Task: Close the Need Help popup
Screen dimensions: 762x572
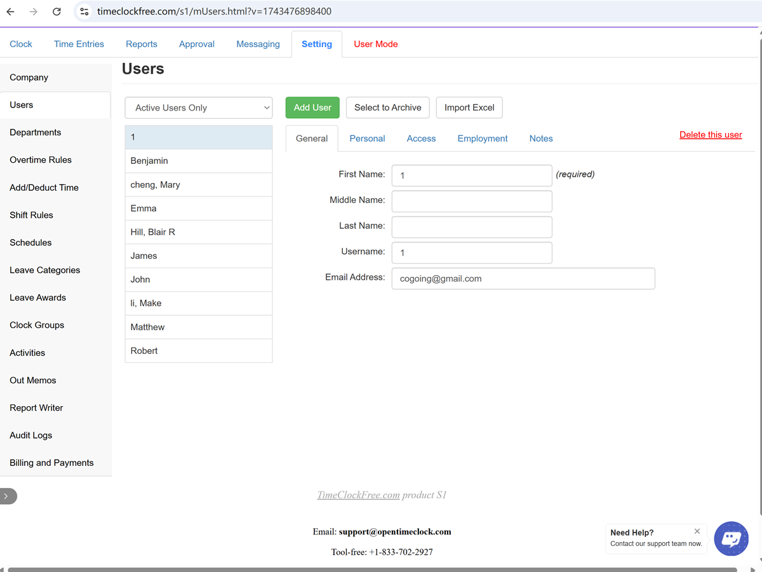Action: click(697, 531)
